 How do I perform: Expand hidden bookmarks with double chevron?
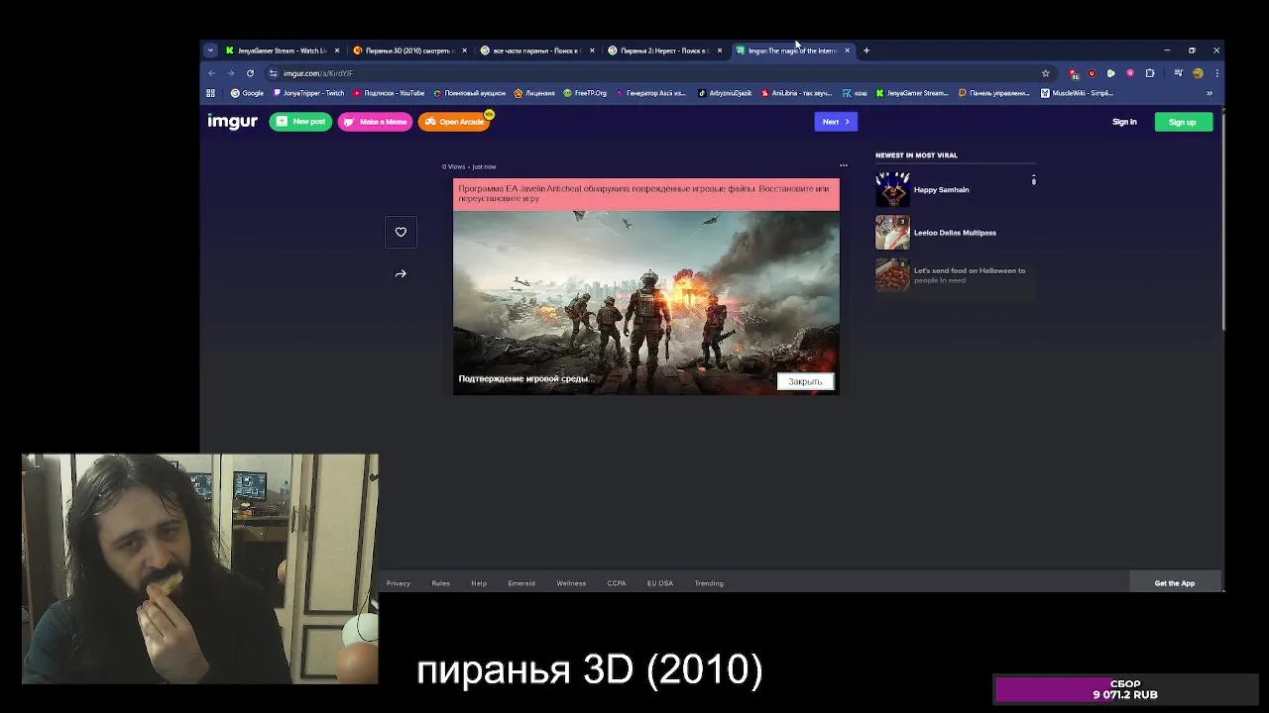1209,93
